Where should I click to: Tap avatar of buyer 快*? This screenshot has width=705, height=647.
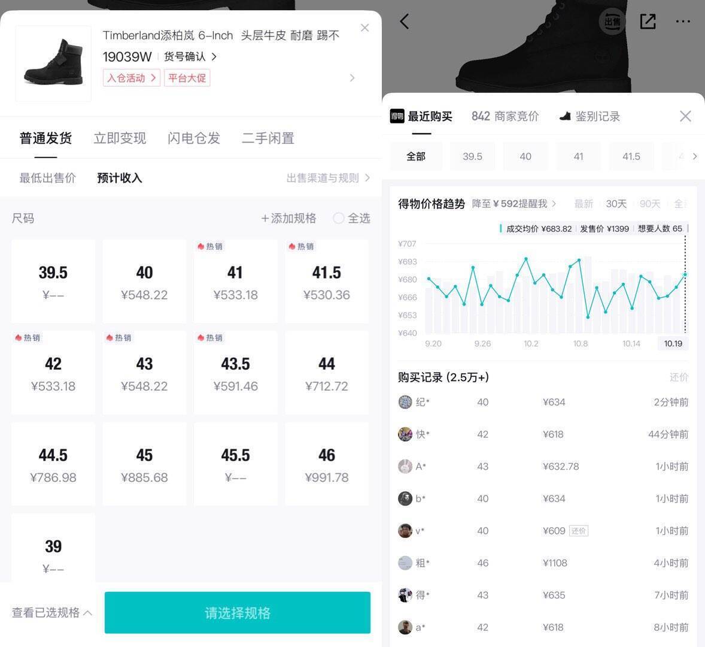click(405, 434)
